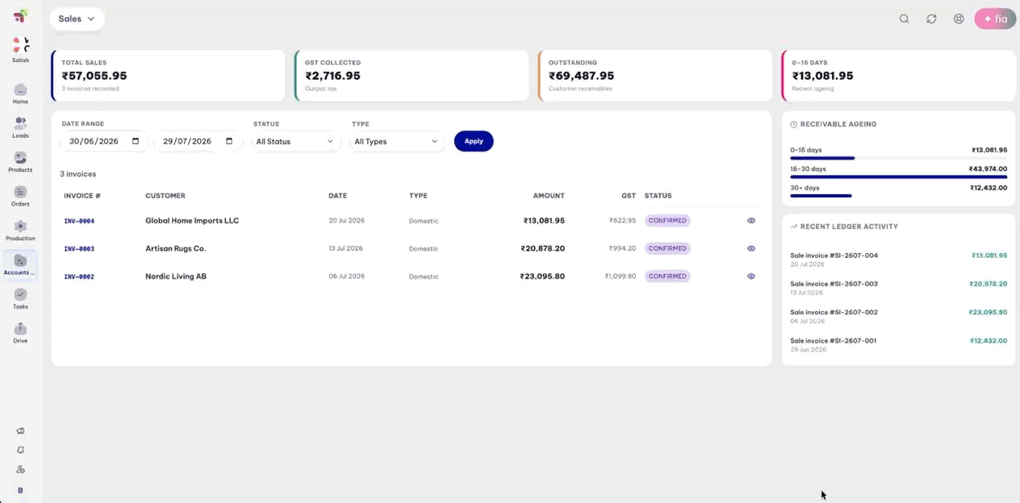
Task: Click the search icon in header
Action: coord(905,19)
